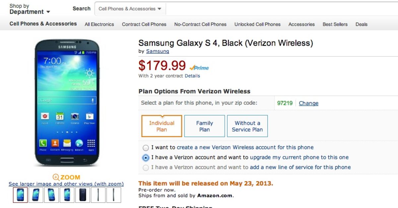Viewport: 398px width, 208px height.
Task: Expand Cell Phones & Accessories search category dropdown
Action: pyautogui.click(x=130, y=9)
